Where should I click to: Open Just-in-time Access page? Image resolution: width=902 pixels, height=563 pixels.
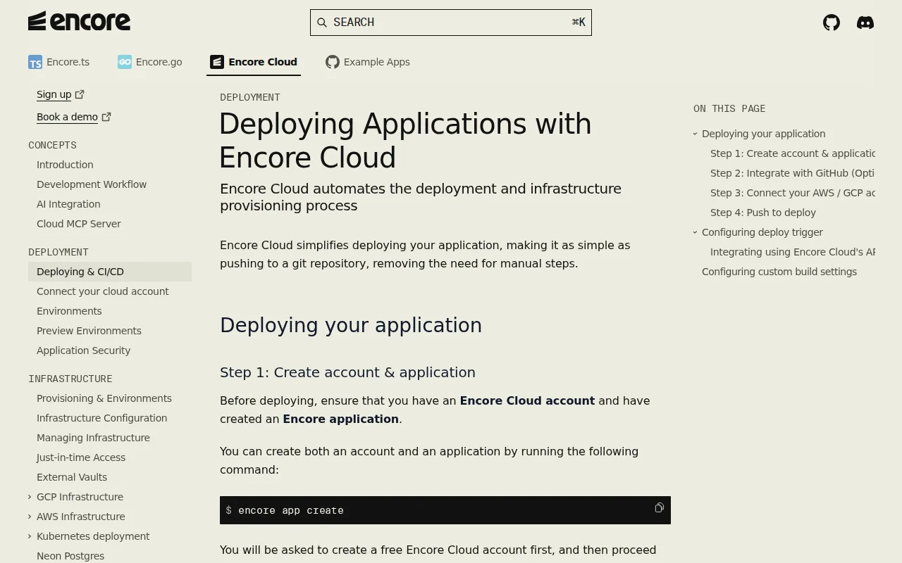(81, 457)
